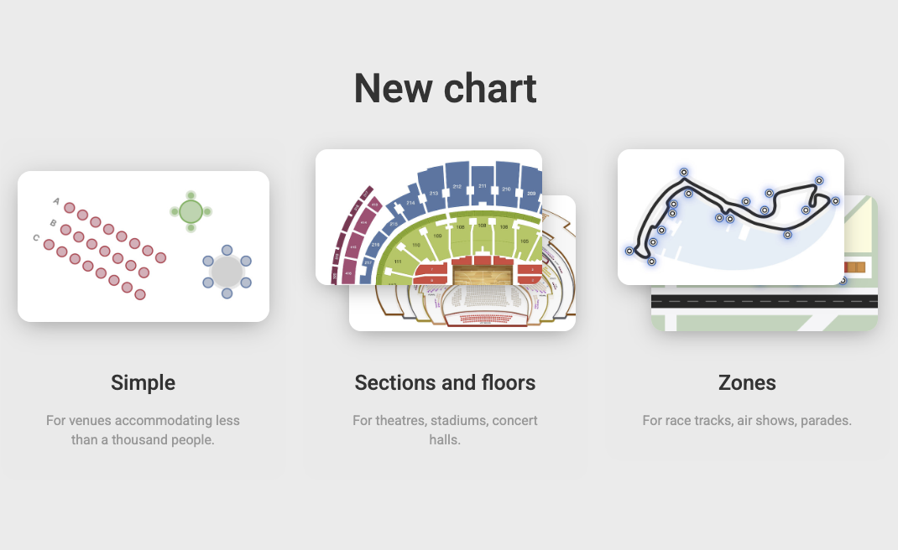
Task: Click the green round table icon
Action: 191,212
